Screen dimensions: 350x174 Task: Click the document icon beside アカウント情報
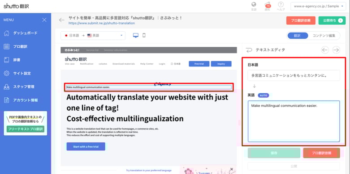tap(7, 100)
